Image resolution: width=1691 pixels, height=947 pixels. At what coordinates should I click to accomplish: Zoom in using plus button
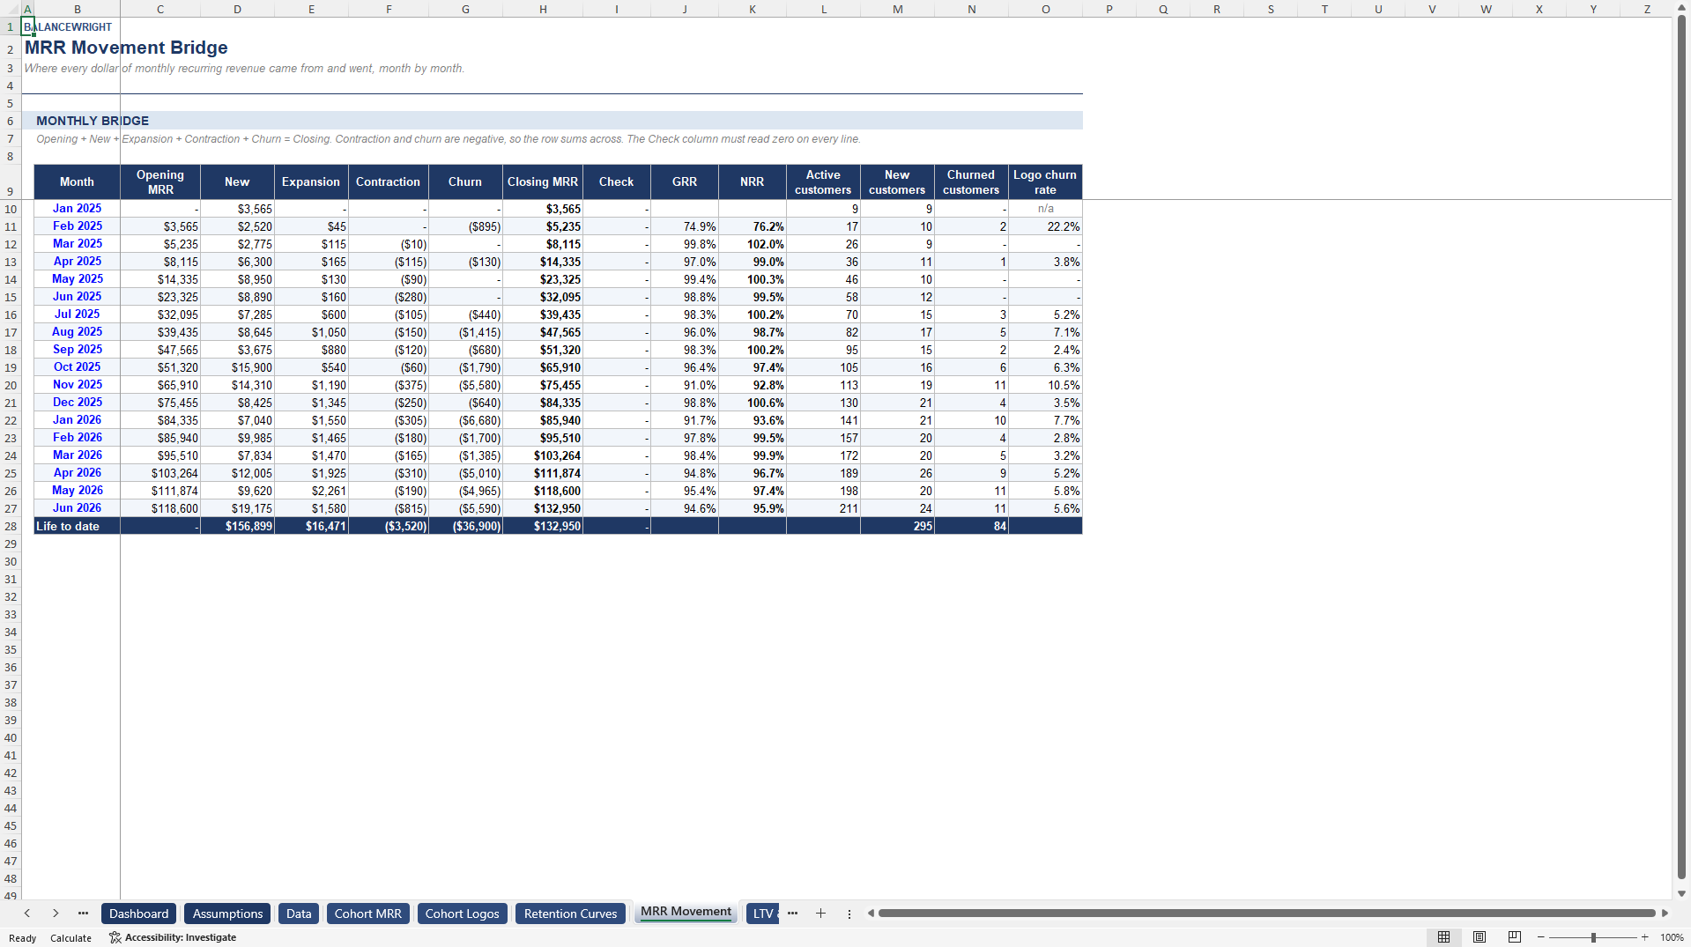pos(1644,937)
